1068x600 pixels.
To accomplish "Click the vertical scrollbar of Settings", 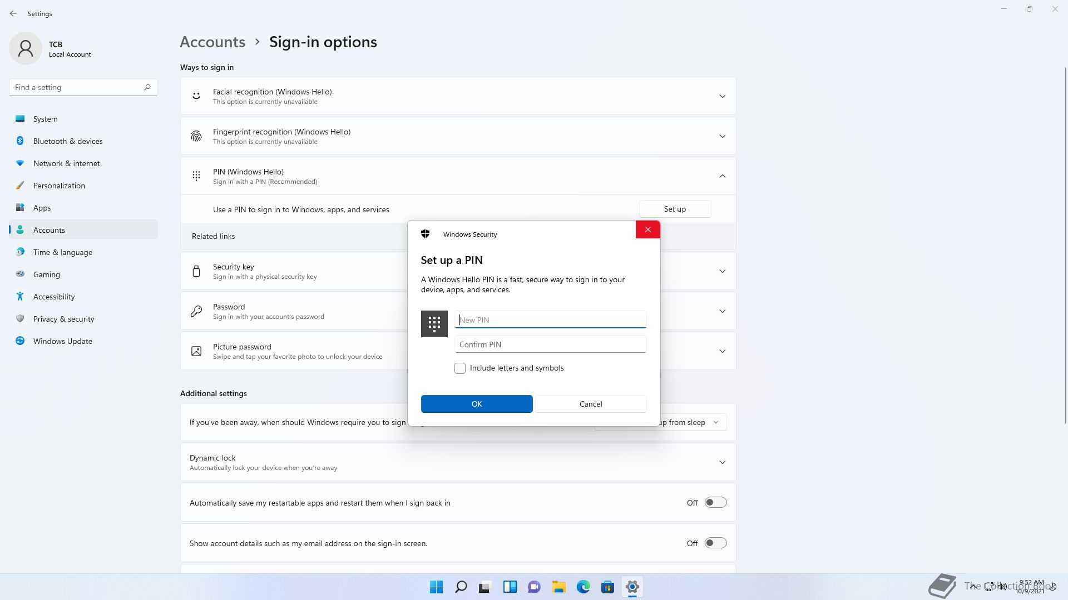I will tap(1066, 244).
